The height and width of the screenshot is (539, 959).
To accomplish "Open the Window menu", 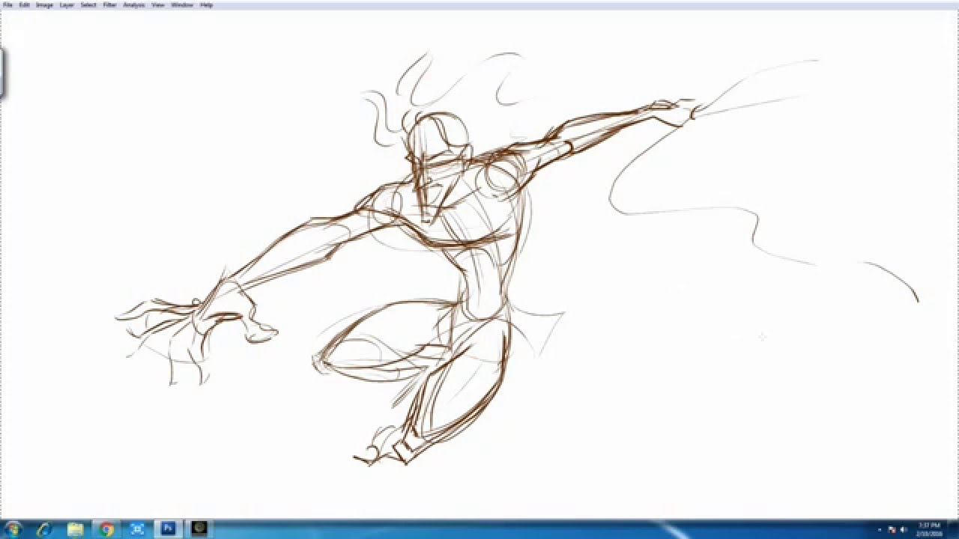I will coord(182,4).
